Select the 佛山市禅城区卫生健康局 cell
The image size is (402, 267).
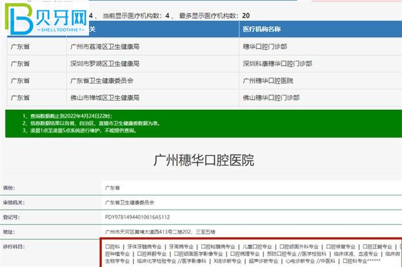[x=105, y=98]
